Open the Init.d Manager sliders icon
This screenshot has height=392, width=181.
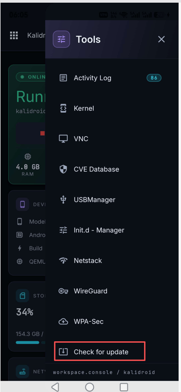tap(63, 230)
